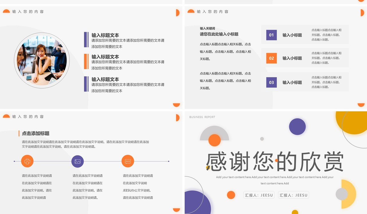Click the description text to the right of 03 输入小标题
Screen dimensions: 367x214
pos(326,82)
